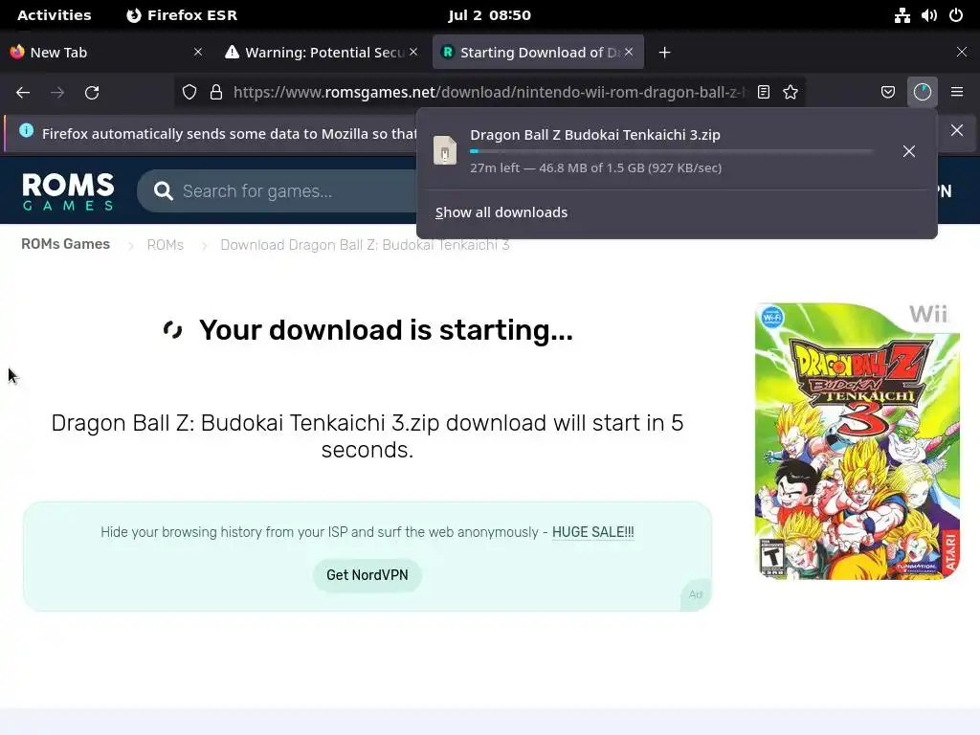The image size is (980, 735).
Task: Click the '27m left — 46.8 MB of 1.5 GB' status
Action: [595, 167]
